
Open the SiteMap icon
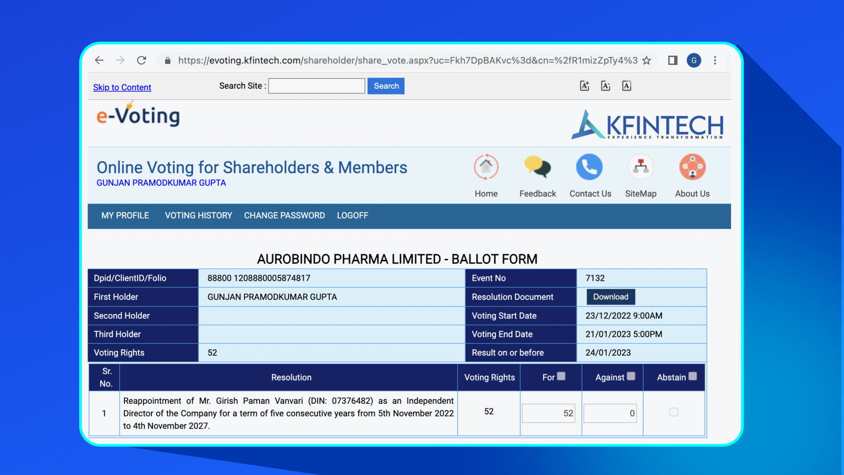pos(640,167)
